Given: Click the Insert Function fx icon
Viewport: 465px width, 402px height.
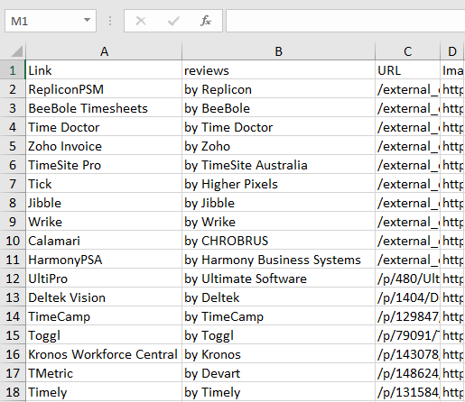Looking at the screenshot, I should 206,21.
